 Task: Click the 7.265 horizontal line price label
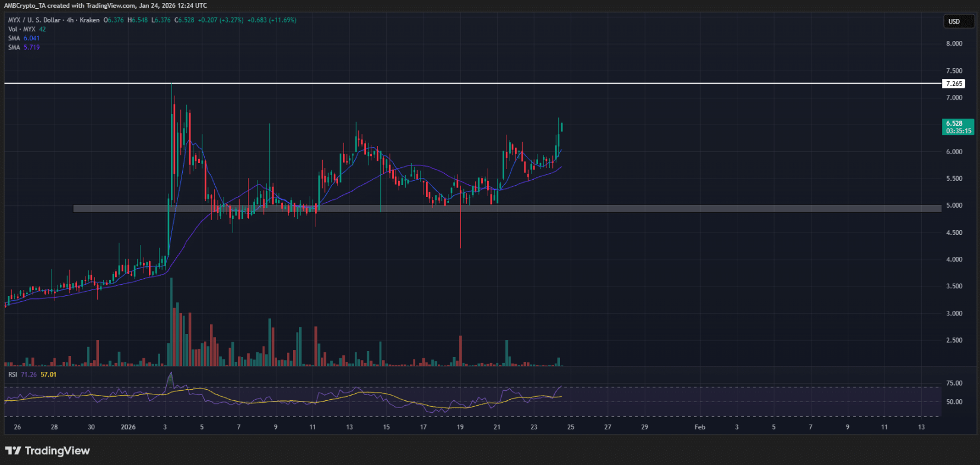pyautogui.click(x=954, y=84)
